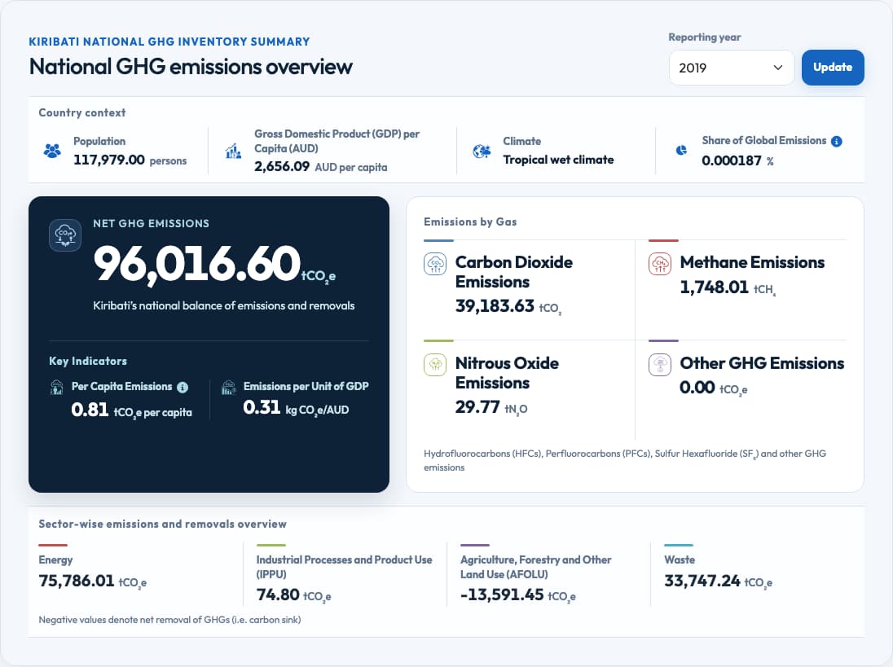
Task: Click the Net GHG Emissions CO2e cloud icon
Action: [65, 235]
